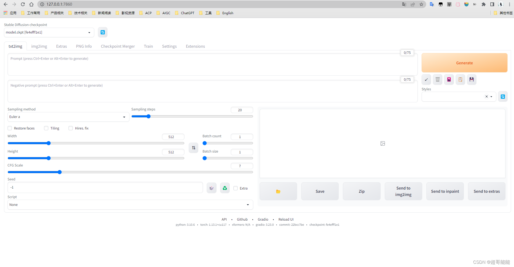Focus the Negative prompt text area
Viewport: 514px width, 267px height.
pyautogui.click(x=212, y=91)
